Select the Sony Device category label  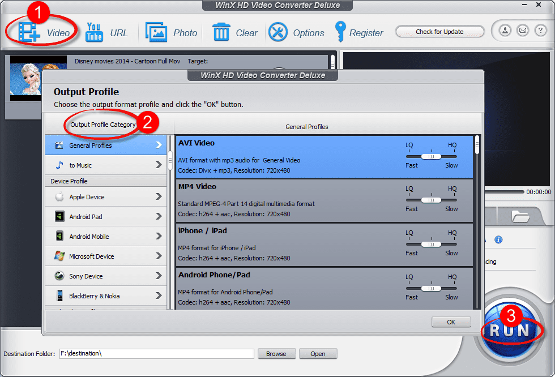coord(86,276)
